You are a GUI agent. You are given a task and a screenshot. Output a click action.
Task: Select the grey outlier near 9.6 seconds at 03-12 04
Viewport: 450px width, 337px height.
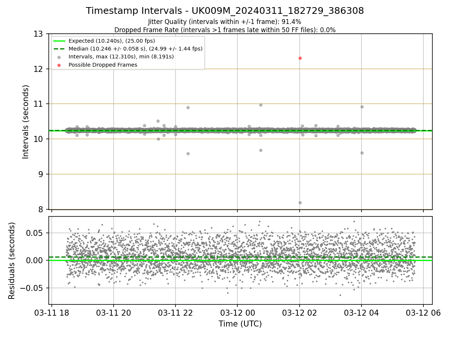[x=362, y=153]
